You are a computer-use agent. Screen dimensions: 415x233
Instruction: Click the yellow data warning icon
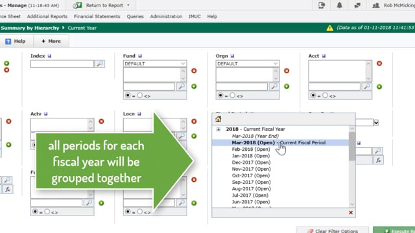(x=330, y=28)
